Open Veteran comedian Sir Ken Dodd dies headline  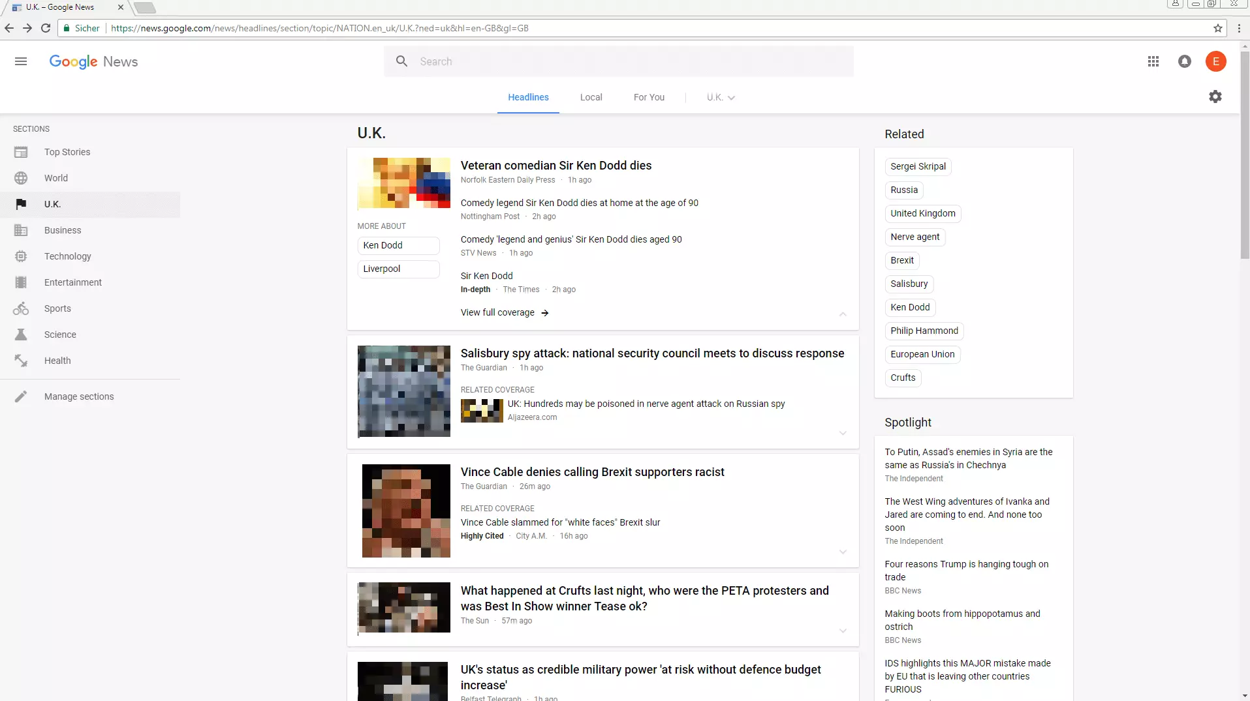556,166
